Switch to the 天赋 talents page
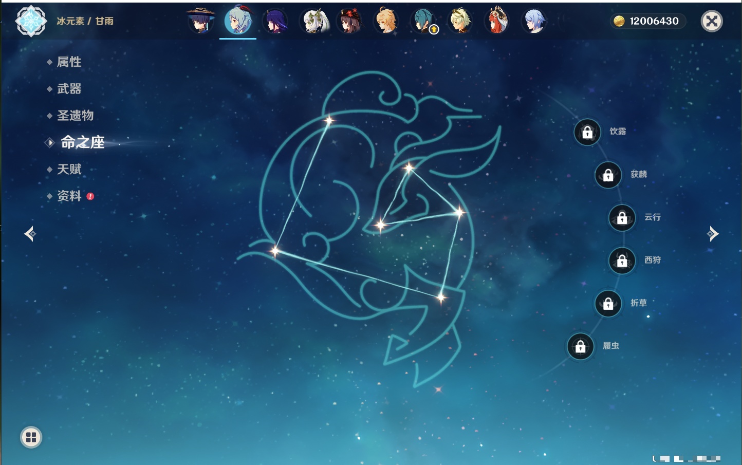Screen dimensions: 742x465 pyautogui.click(x=69, y=169)
